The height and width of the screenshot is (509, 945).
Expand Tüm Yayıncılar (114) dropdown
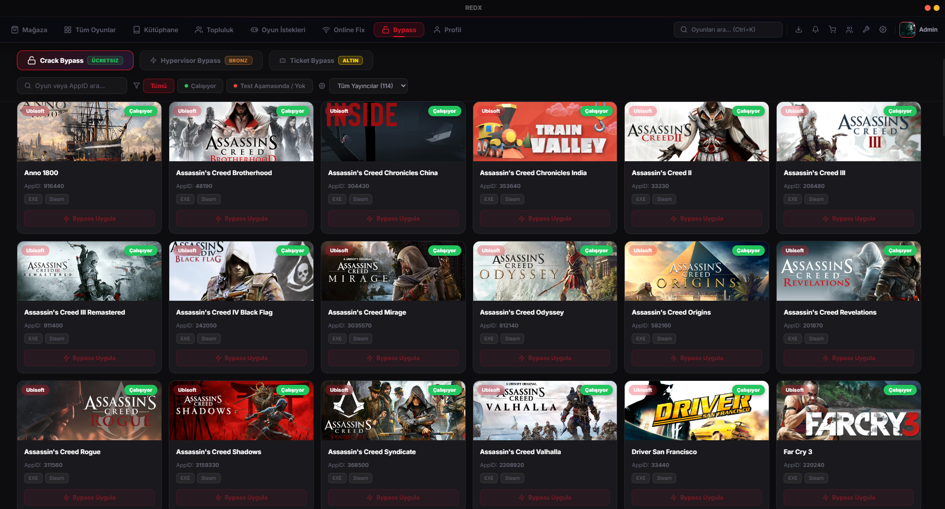368,86
